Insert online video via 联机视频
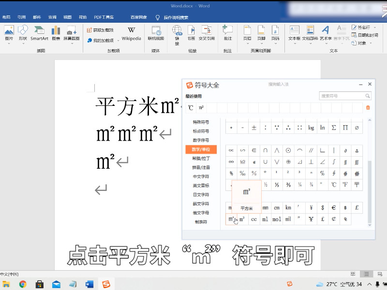387x290 pixels. pos(156,30)
